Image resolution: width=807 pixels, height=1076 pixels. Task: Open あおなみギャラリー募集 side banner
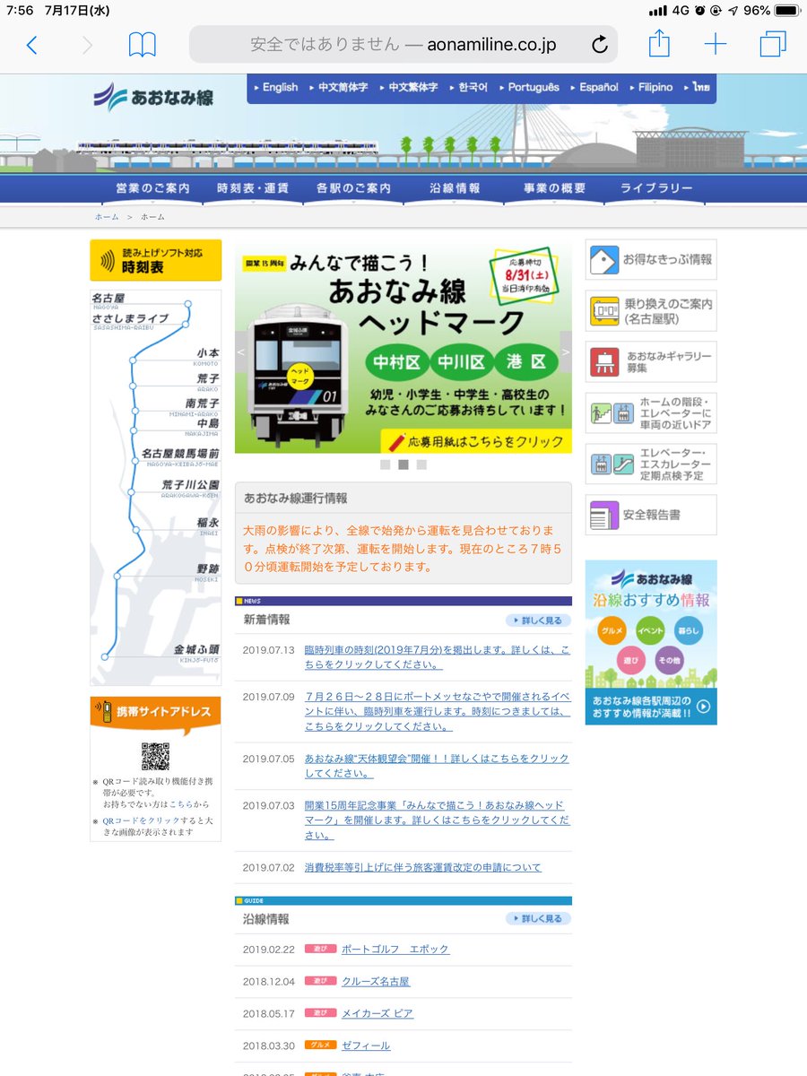click(x=651, y=362)
